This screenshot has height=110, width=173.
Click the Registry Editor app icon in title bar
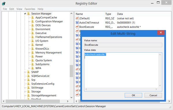(4, 3)
